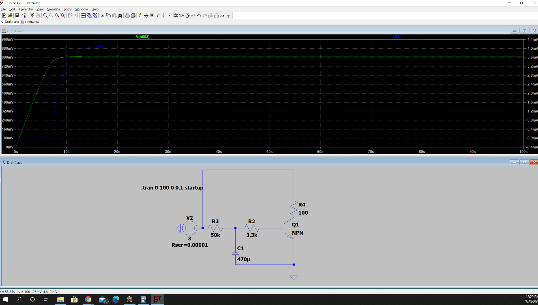
Task: Select the Cut scissors tool
Action: [102, 16]
